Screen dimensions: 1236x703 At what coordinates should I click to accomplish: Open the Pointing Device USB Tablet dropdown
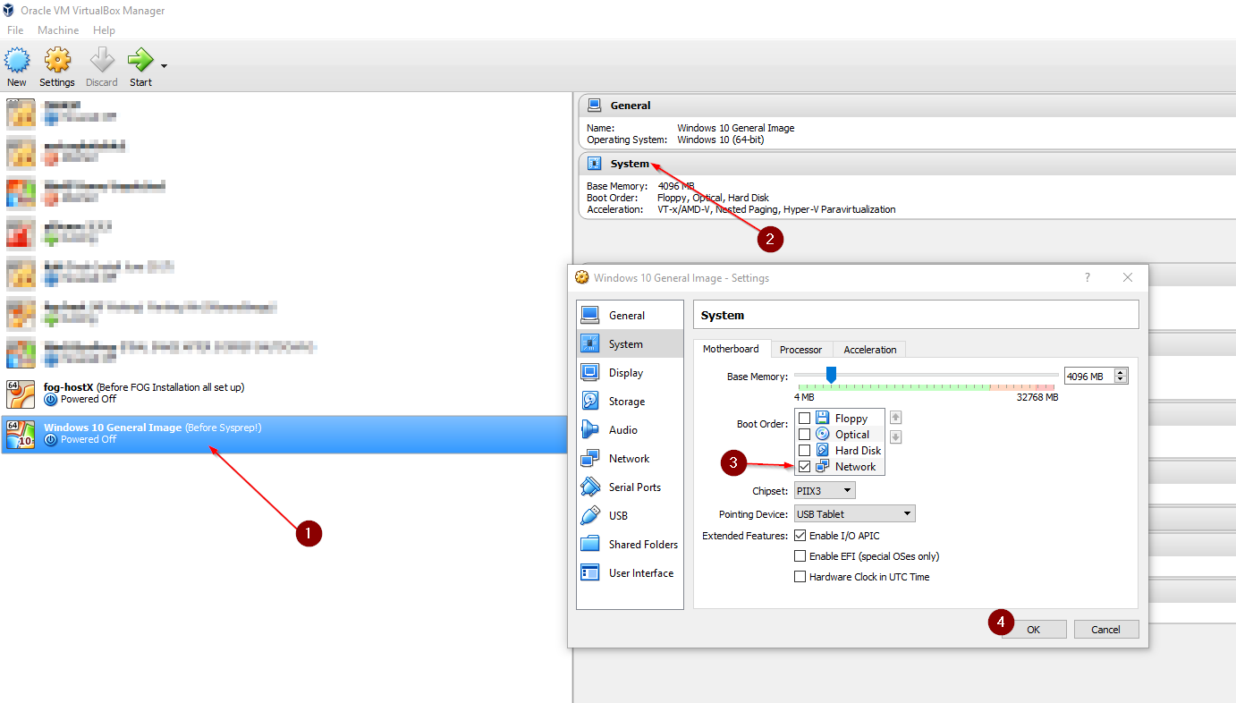[854, 514]
